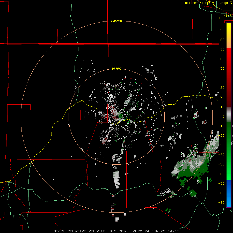233x233 pixels.
Task: Click the 20 value on velocity scale
Action: 222,97
